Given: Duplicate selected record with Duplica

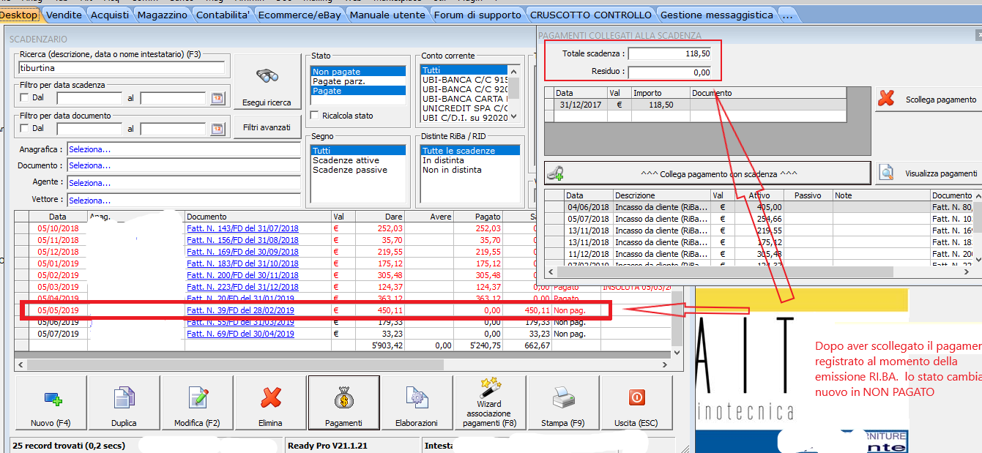Looking at the screenshot, I should 124,403.
